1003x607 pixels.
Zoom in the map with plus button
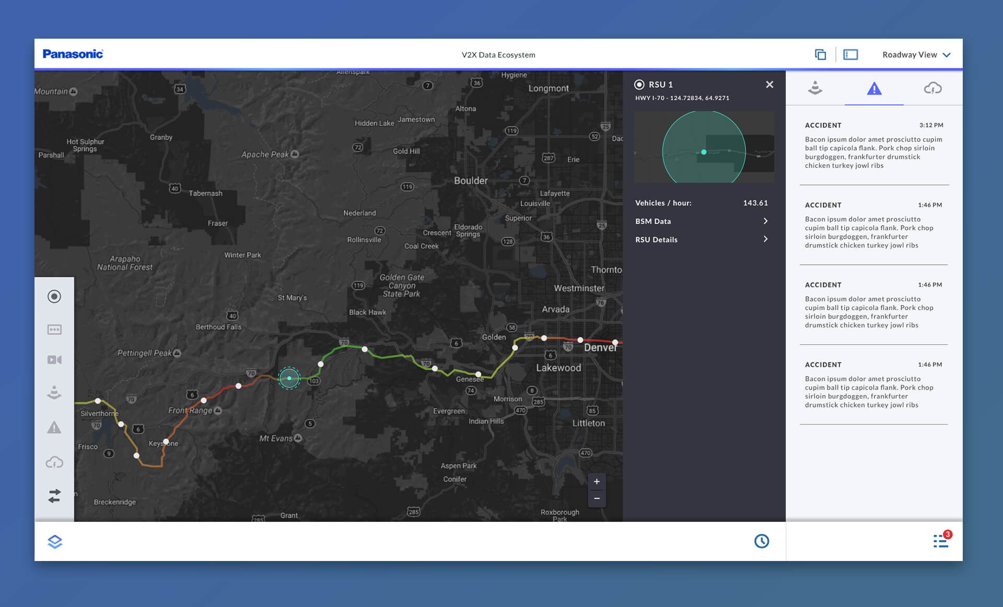tap(597, 482)
